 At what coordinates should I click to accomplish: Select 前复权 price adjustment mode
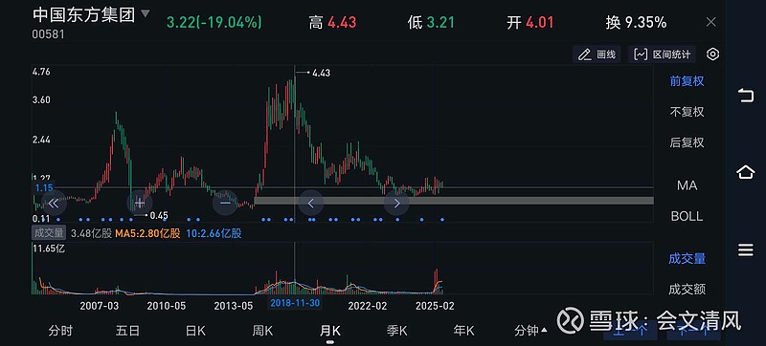(687, 81)
